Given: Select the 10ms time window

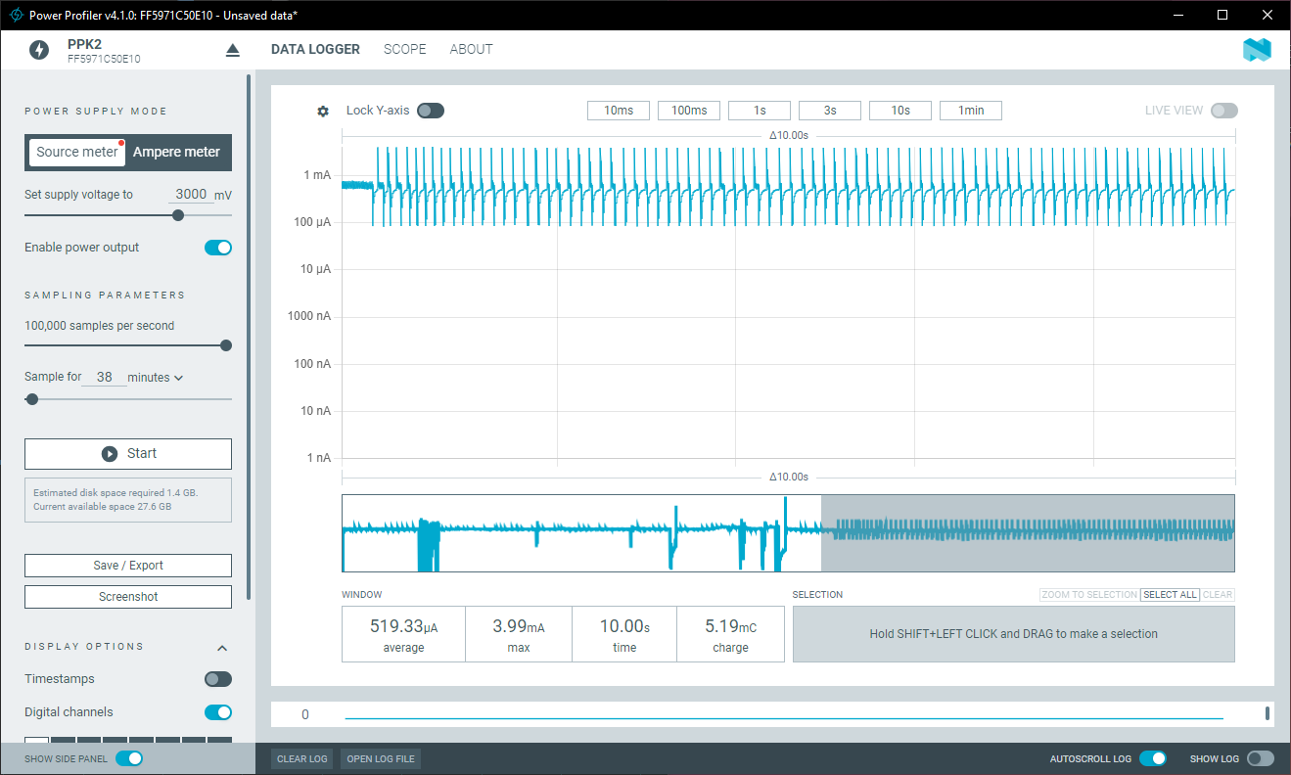Looking at the screenshot, I should click(618, 110).
